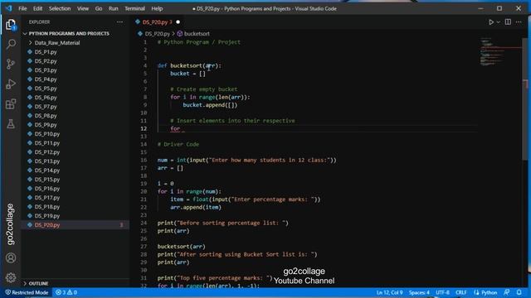Open DS_P9.py in explorer
531x298 pixels.
(x=46, y=125)
